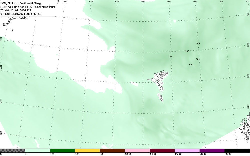250x156 pixels.
Task: Click the 2W longitude label
Action: coord(221,1)
